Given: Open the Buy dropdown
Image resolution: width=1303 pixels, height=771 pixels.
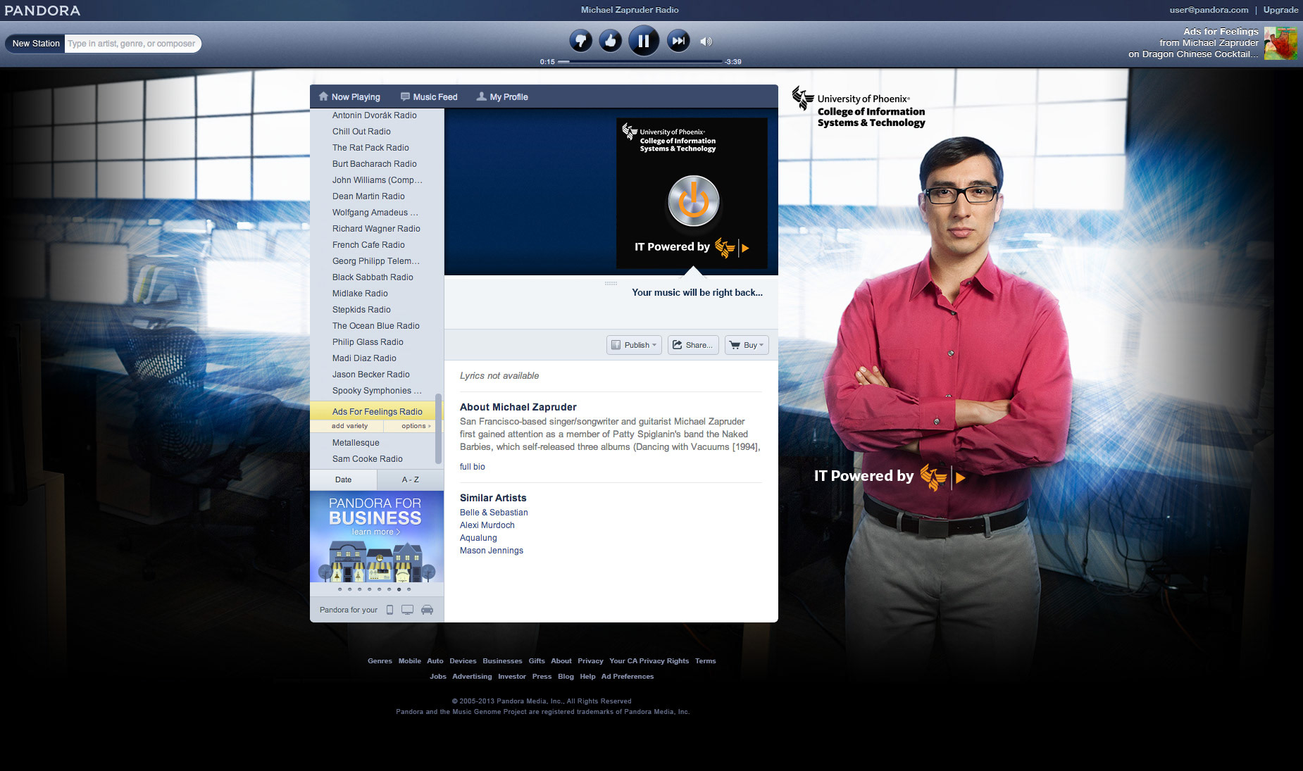Looking at the screenshot, I should coord(747,345).
